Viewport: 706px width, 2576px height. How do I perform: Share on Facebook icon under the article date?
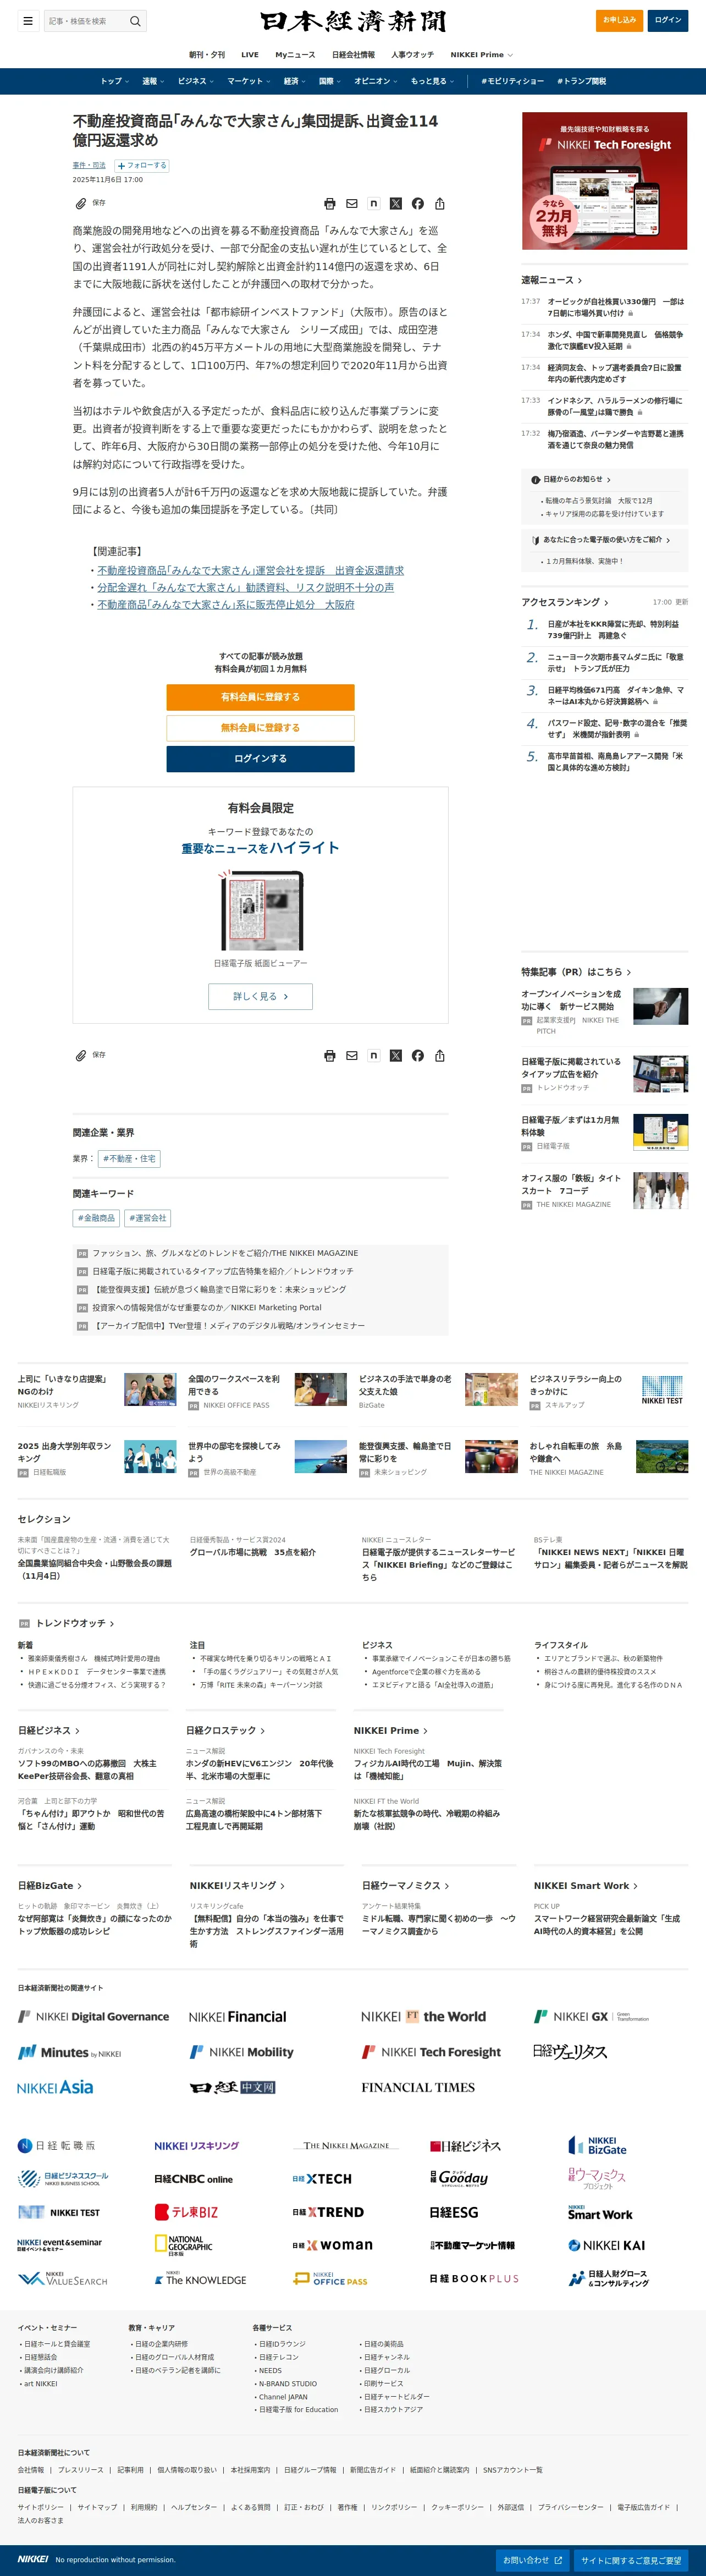point(418,203)
